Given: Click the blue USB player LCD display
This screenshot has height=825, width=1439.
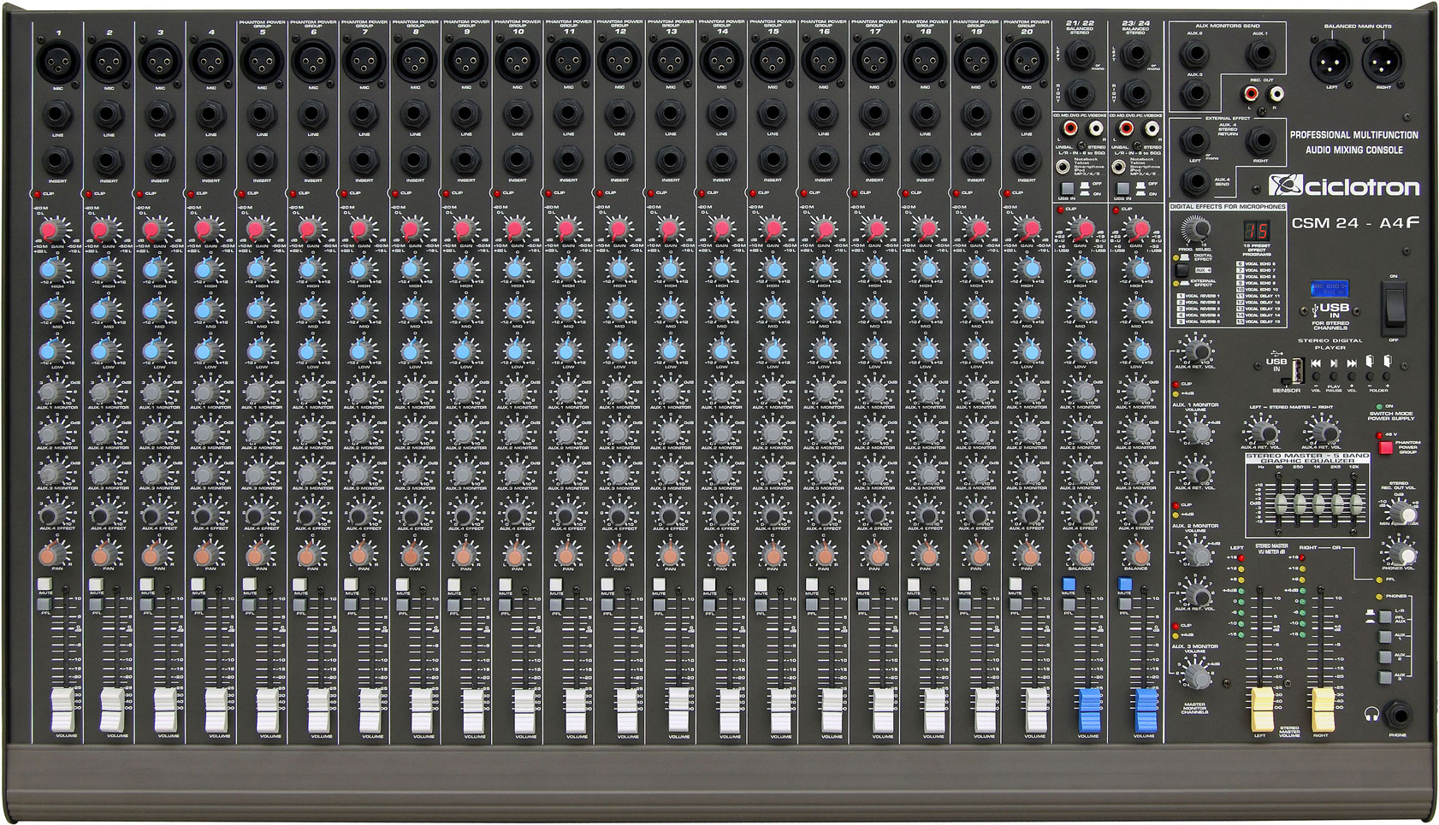Looking at the screenshot, I should coord(1329,290).
